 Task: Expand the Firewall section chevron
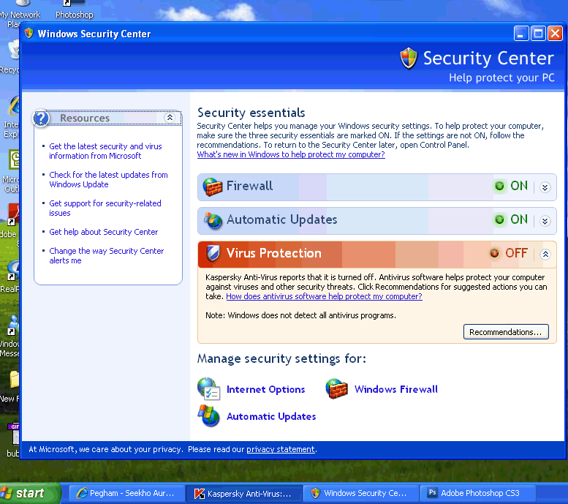(x=545, y=187)
